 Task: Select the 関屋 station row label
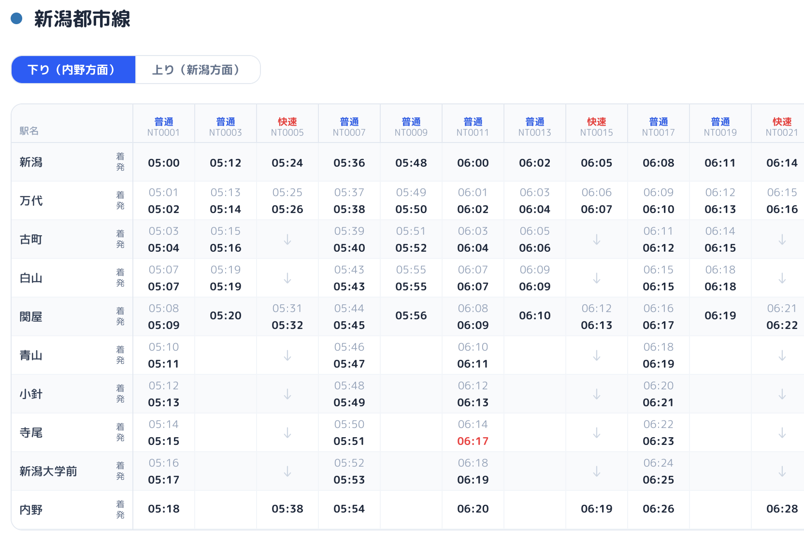pos(31,317)
